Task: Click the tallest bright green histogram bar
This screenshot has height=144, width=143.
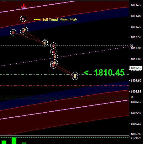Action: pos(14,141)
